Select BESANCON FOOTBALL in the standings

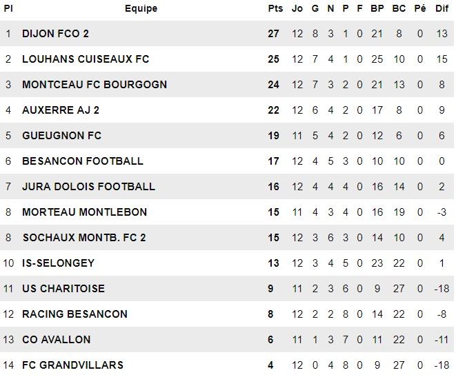pos(83,161)
